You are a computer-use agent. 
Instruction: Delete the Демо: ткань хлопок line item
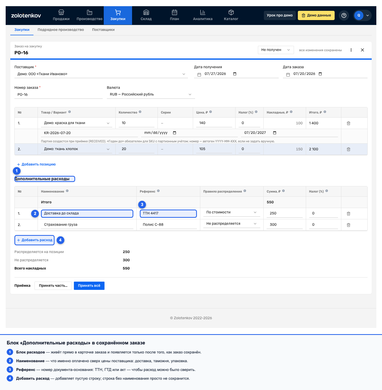349,149
